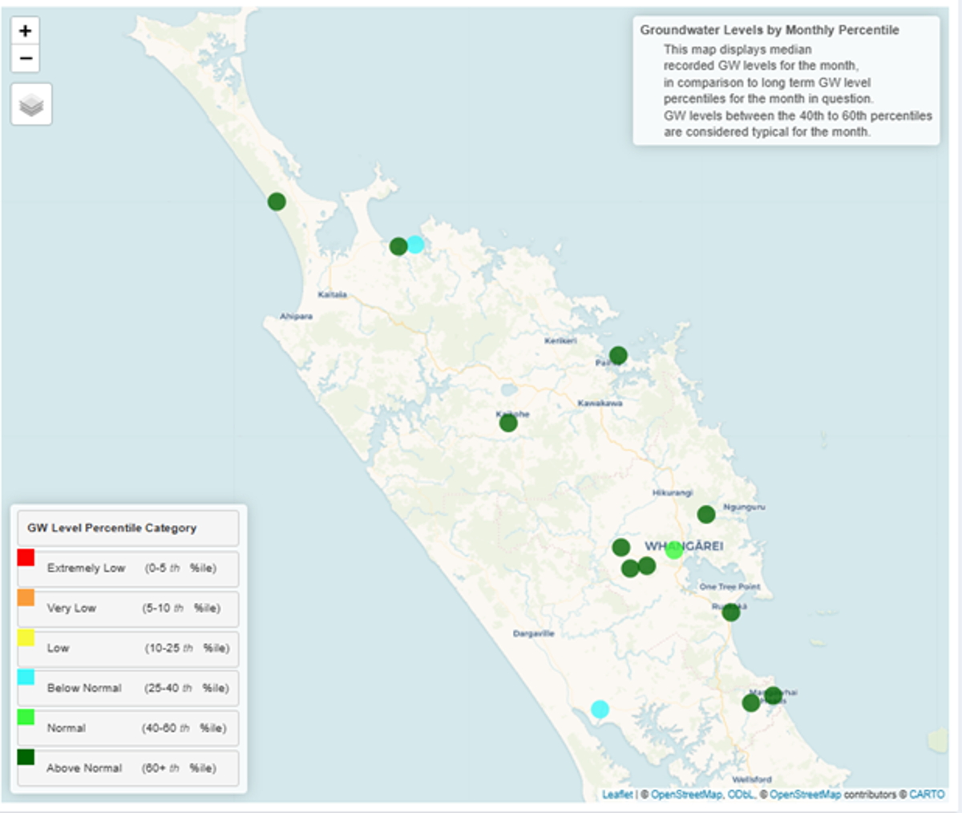Click the dark green marker near Paihia
This screenshot has width=962, height=813.
click(618, 355)
